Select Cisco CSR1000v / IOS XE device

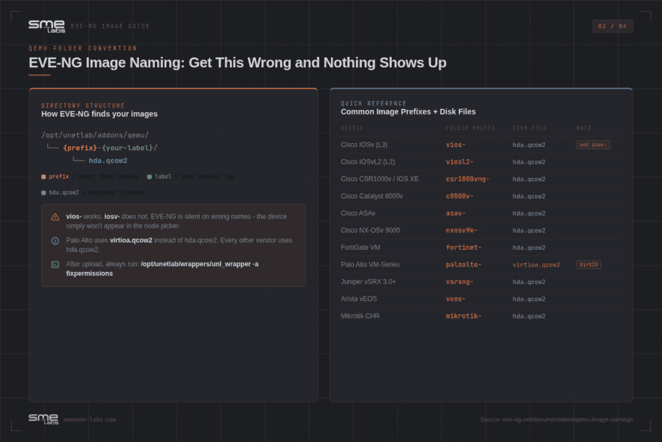(379, 179)
